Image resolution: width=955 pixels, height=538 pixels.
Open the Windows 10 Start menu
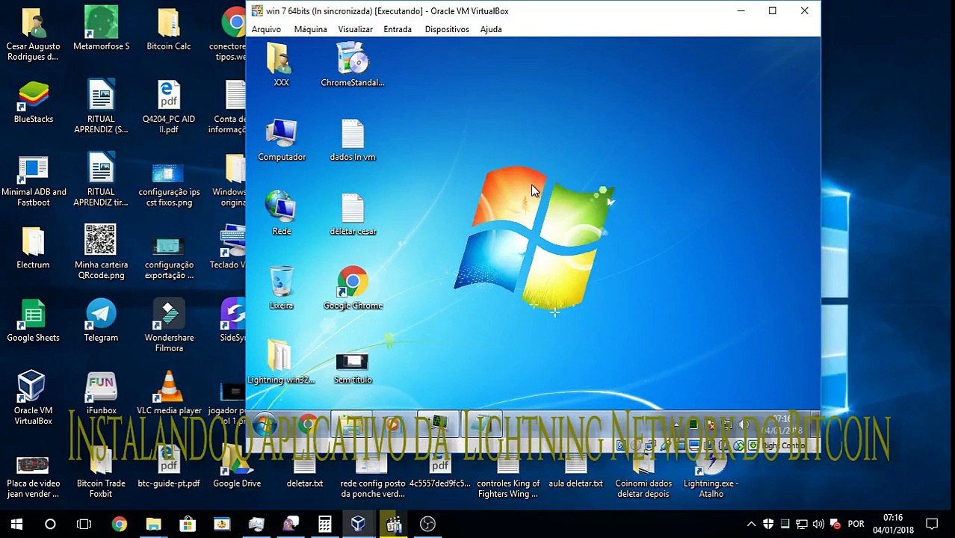tap(16, 524)
